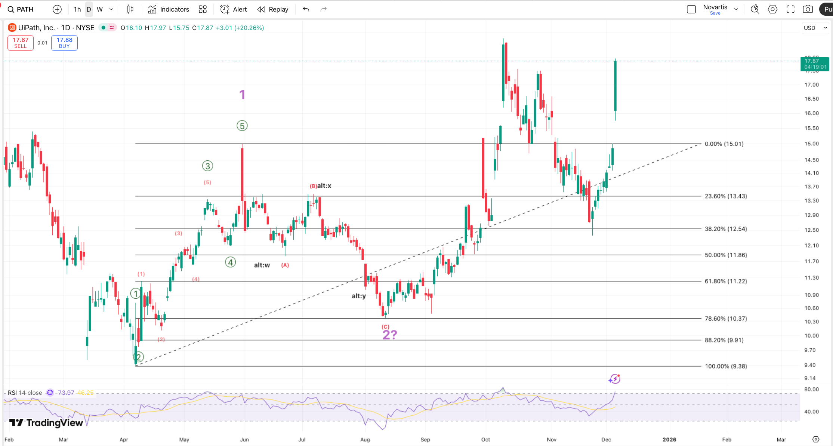
Task: Open the Indicators panel
Action: point(169,9)
